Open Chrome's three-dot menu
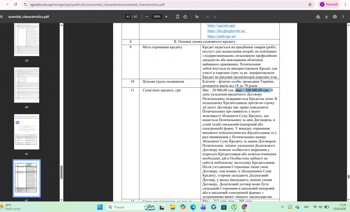The image size is (350, 212). click(345, 5)
